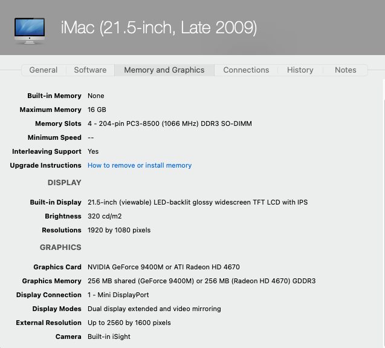
Task: Select the '21.5-inch (viewable) LED-backlit' display value
Action: tap(198, 202)
